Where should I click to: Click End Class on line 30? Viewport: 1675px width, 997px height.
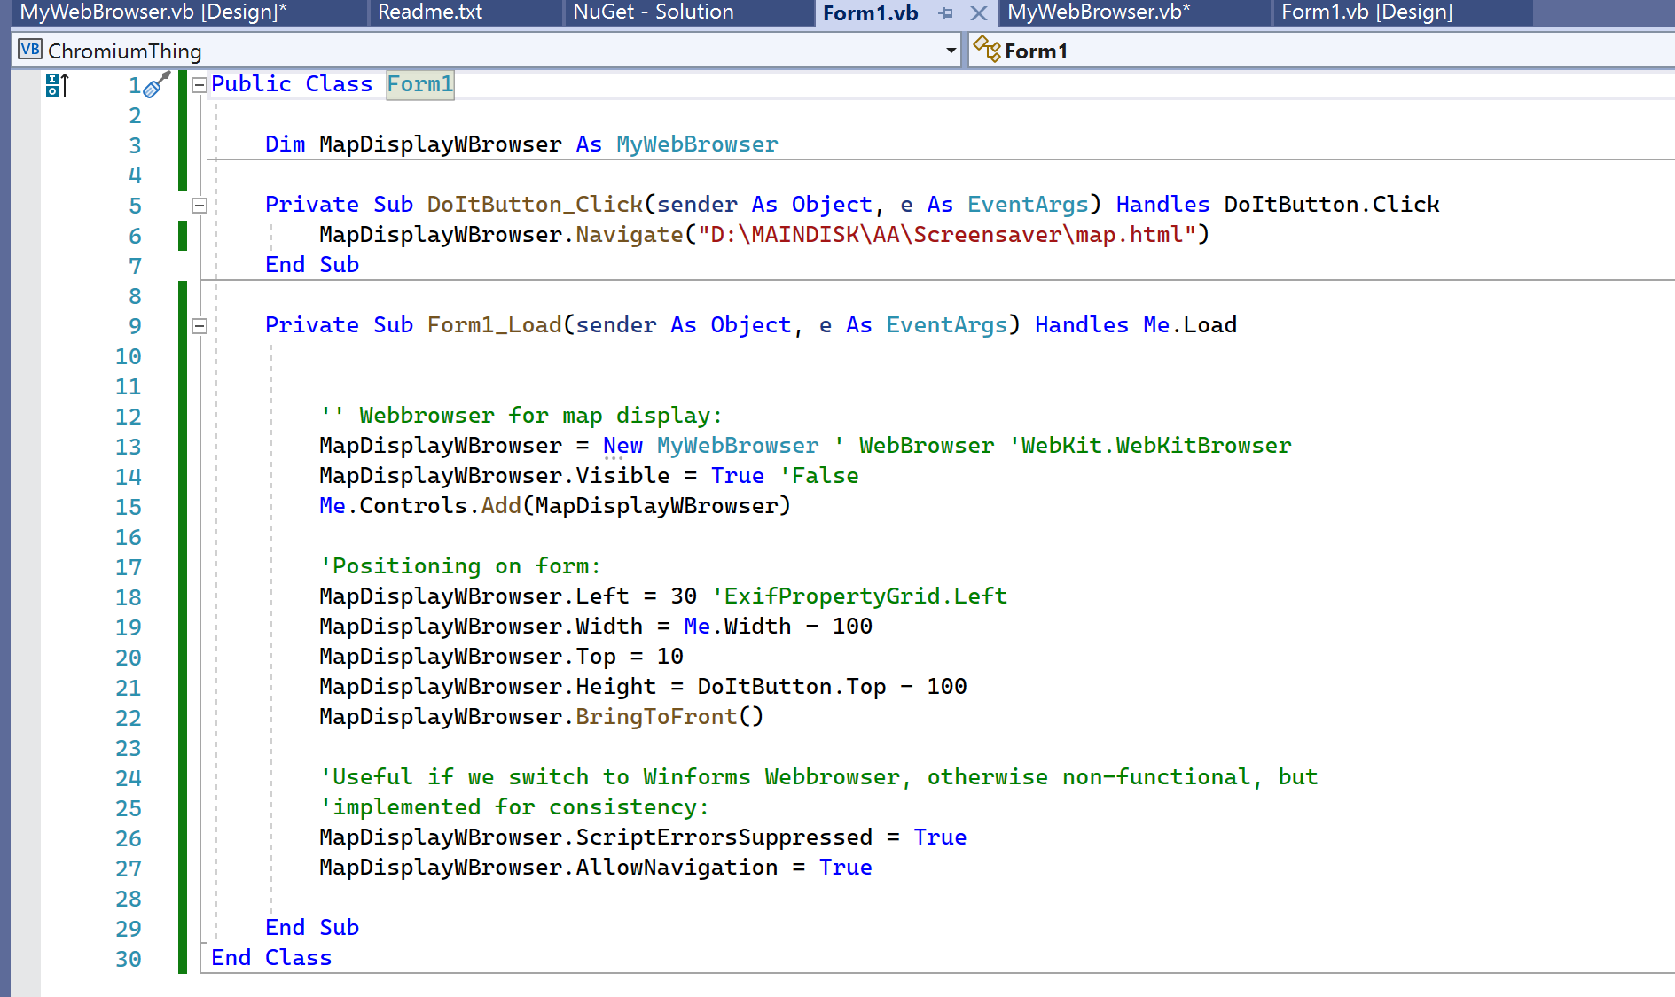pyautogui.click(x=271, y=958)
